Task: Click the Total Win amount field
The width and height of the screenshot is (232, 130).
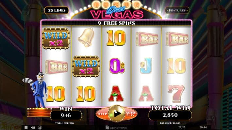Action: [170, 115]
